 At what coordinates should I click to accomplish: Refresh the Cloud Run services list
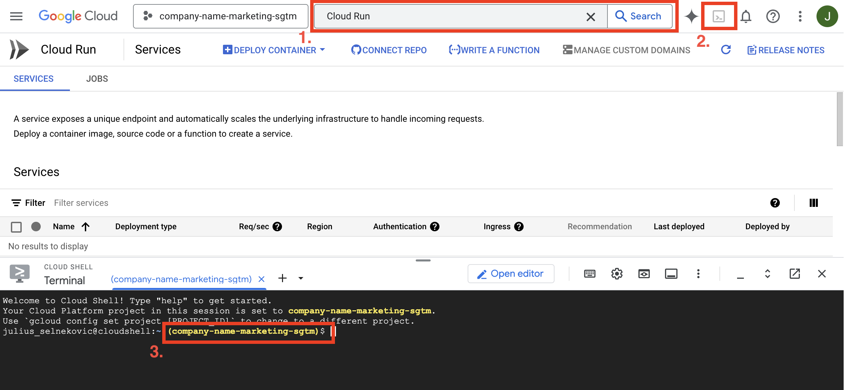pyautogui.click(x=726, y=50)
